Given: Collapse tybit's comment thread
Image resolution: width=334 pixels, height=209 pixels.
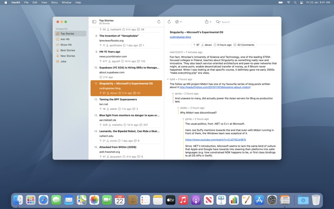Looking at the screenshot, I should pos(168,79).
